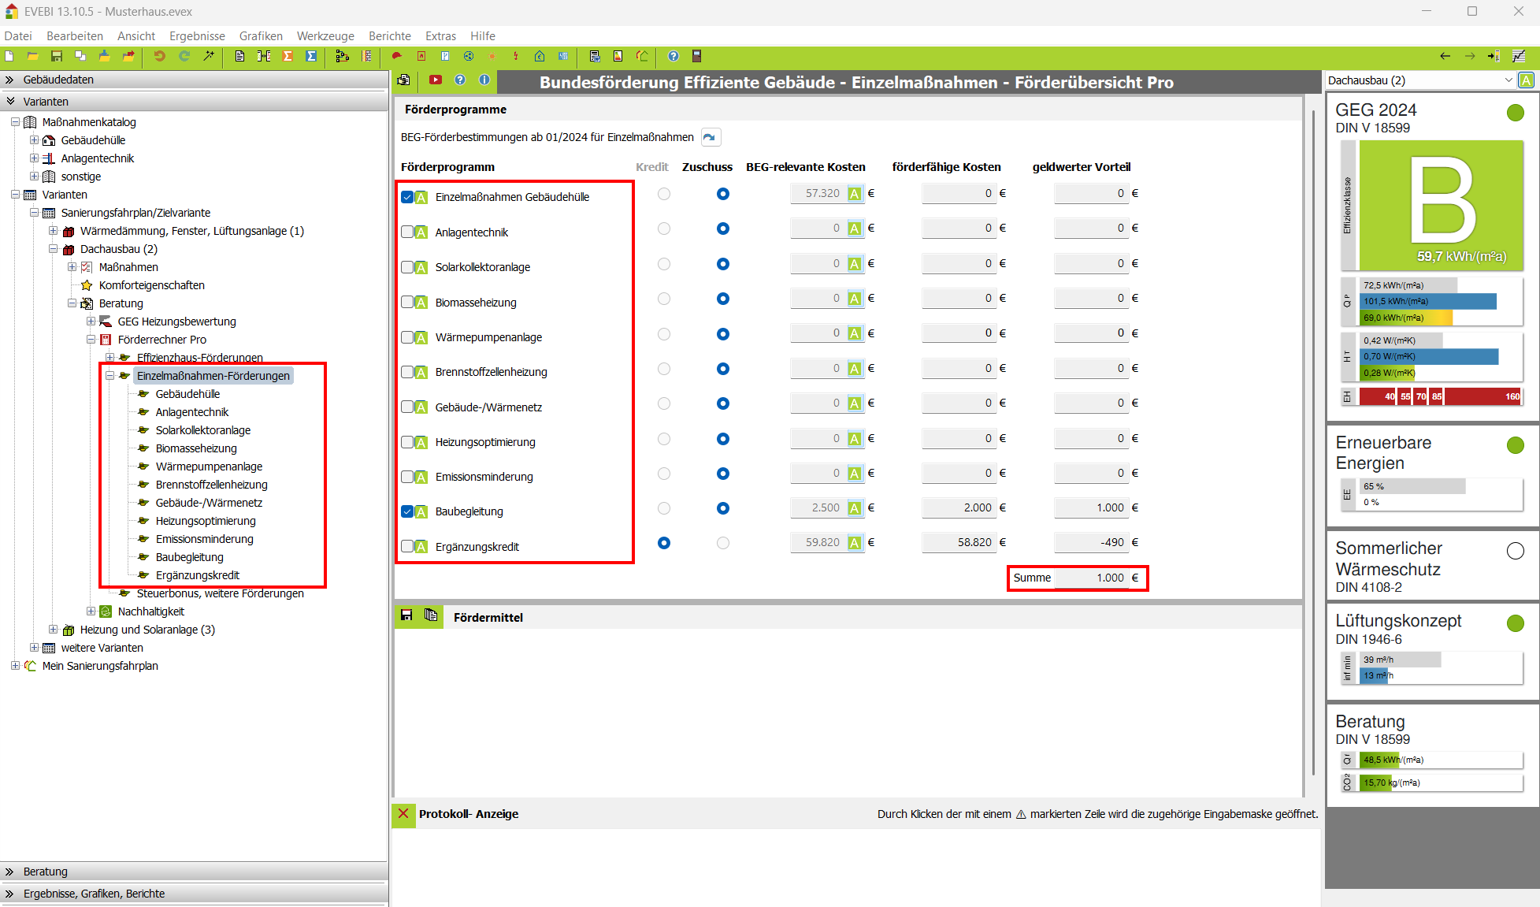Click the floppy disk icon beside Fördermittel
The width and height of the screenshot is (1540, 907).
pyautogui.click(x=406, y=615)
